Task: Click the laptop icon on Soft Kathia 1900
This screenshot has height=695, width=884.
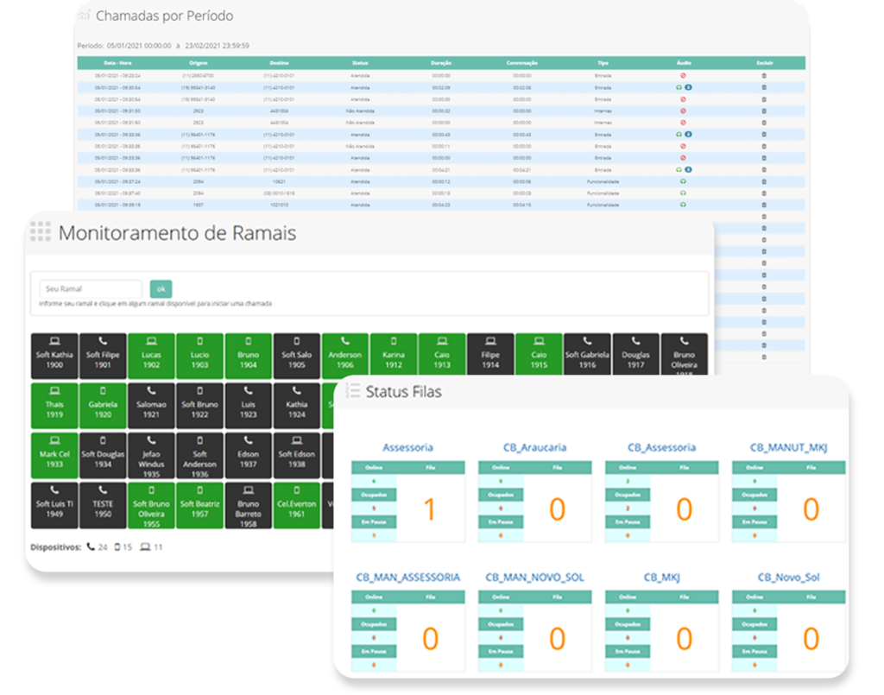Action: coord(54,342)
